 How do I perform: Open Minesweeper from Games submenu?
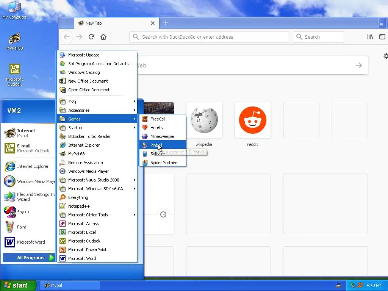[163, 136]
